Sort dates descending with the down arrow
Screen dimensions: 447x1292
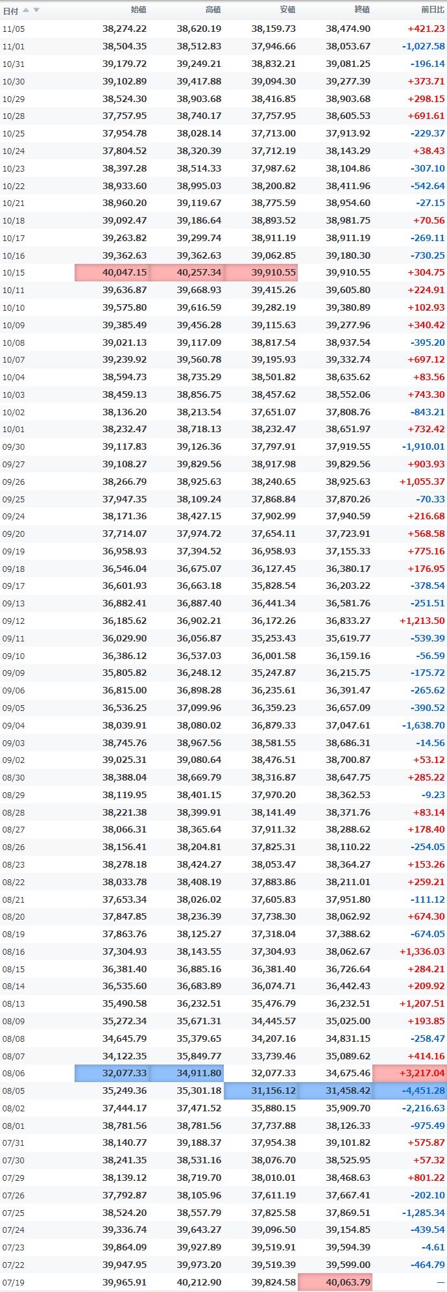[x=36, y=10]
